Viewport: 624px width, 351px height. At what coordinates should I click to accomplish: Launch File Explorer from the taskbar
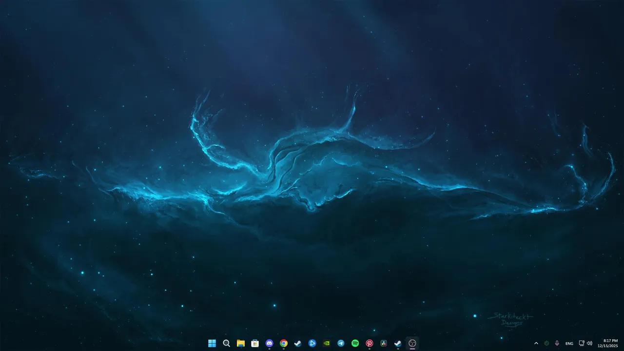pos(240,343)
